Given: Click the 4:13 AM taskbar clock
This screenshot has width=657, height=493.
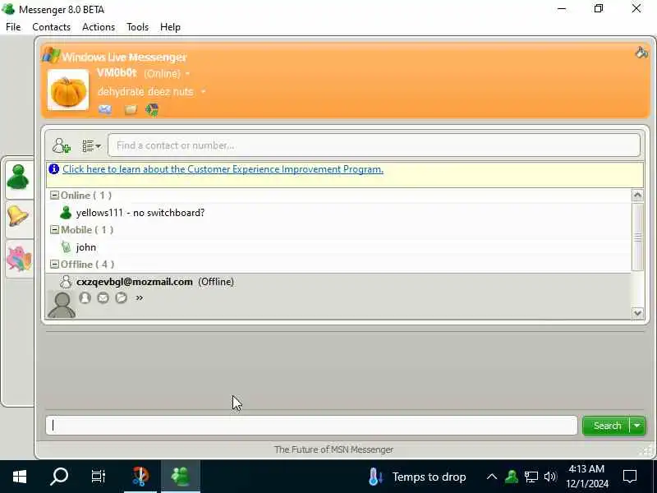Looking at the screenshot, I should point(586,477).
